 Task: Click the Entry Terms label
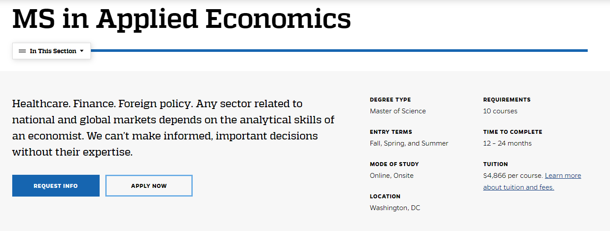coord(391,132)
